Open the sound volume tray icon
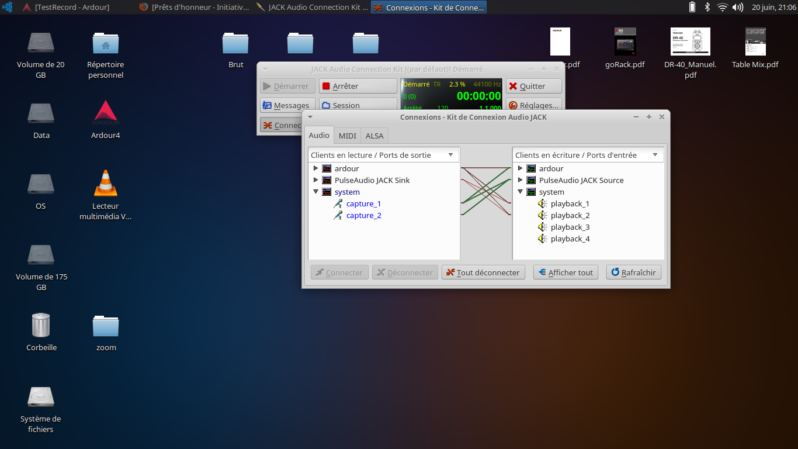 coord(738,7)
